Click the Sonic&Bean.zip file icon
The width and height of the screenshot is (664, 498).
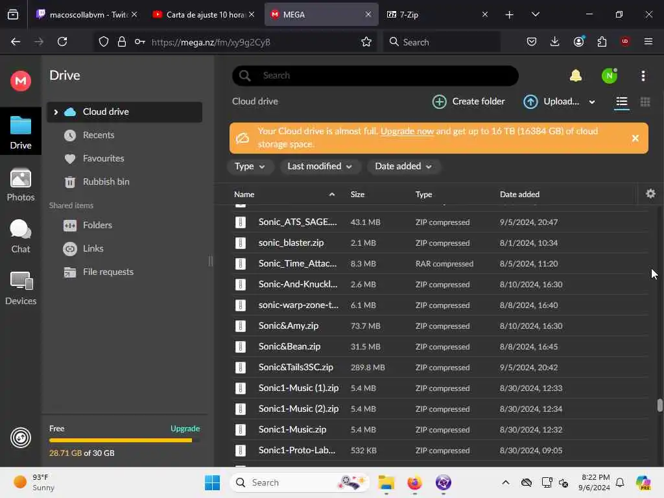point(241,347)
